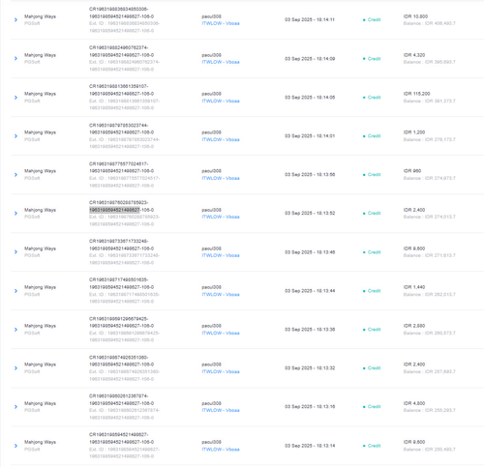Expand the IDR 115,200 transaction row

click(15, 98)
